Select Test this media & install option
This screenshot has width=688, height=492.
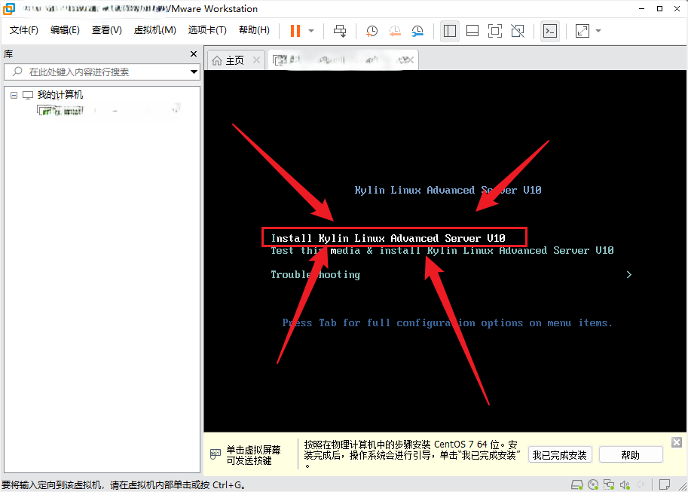(x=442, y=250)
